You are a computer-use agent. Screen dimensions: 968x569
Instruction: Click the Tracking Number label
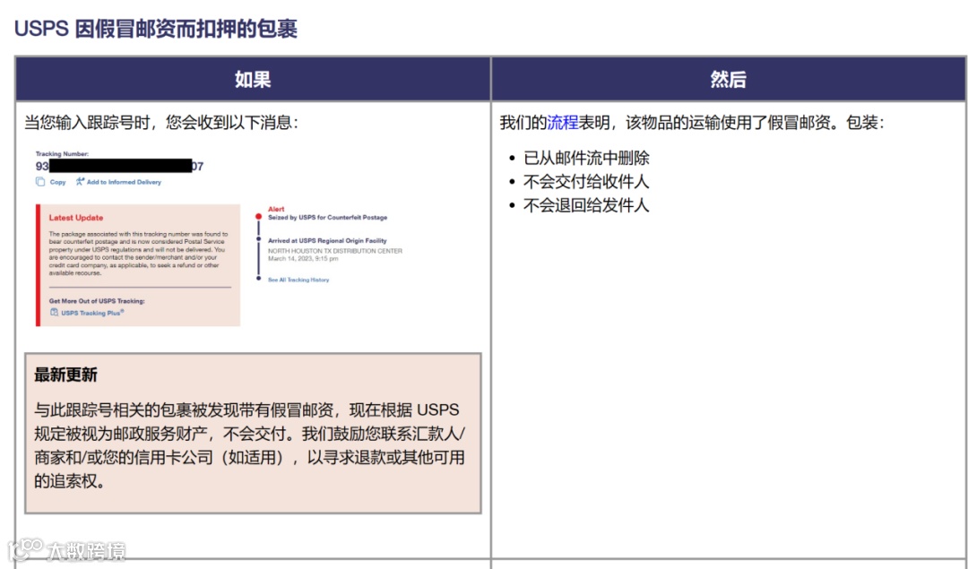coord(62,153)
